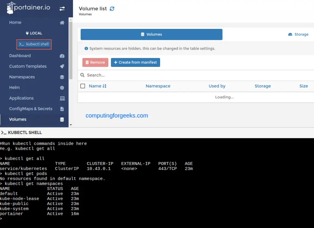Click the Volumes breadcrumb text
Screen dimensions: 314x228
(85, 14)
